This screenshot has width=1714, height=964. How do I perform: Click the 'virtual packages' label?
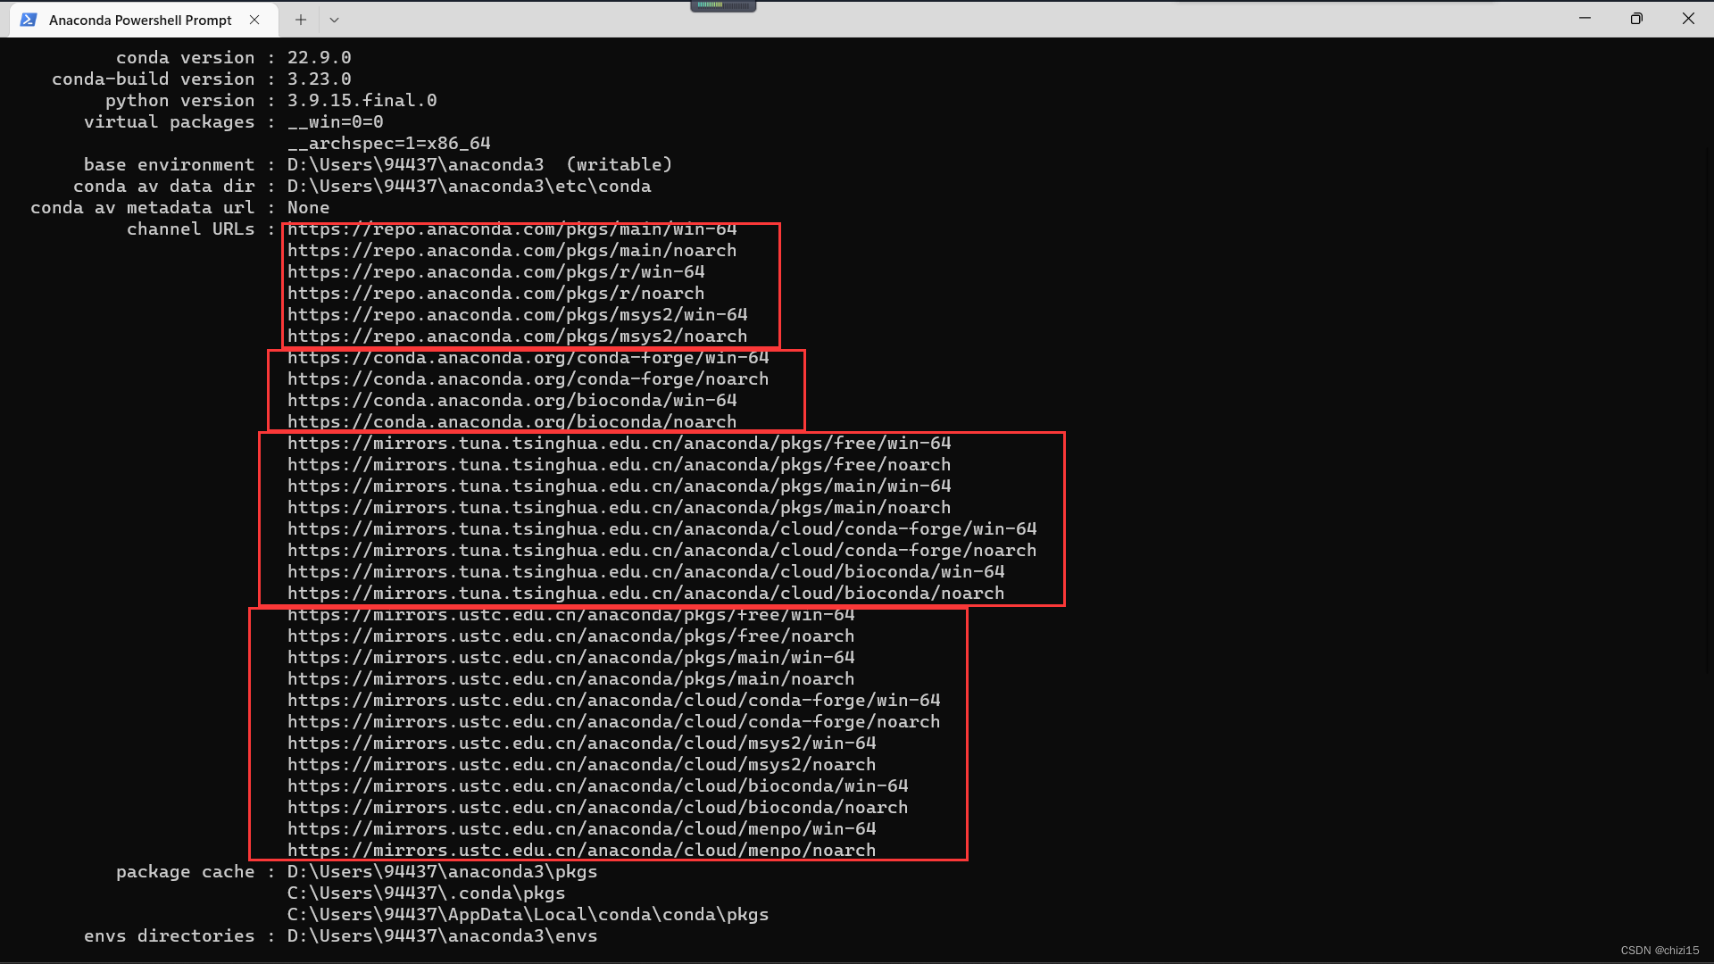169,122
